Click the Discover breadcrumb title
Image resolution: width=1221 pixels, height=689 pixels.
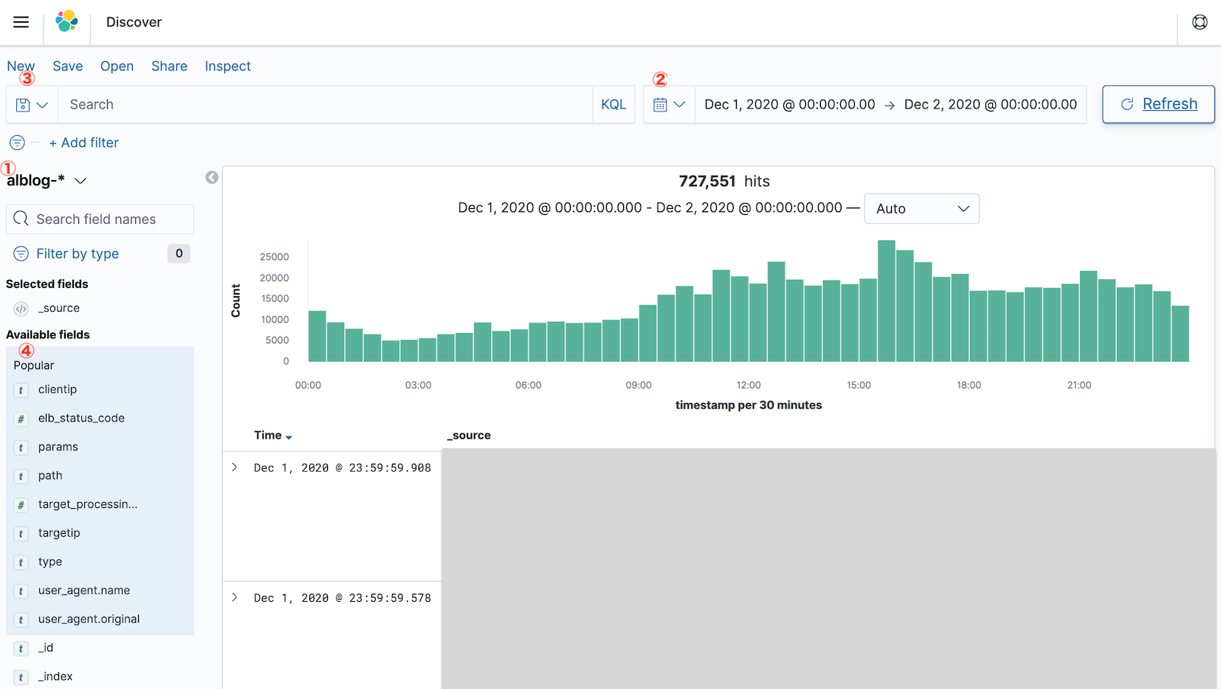pos(134,22)
